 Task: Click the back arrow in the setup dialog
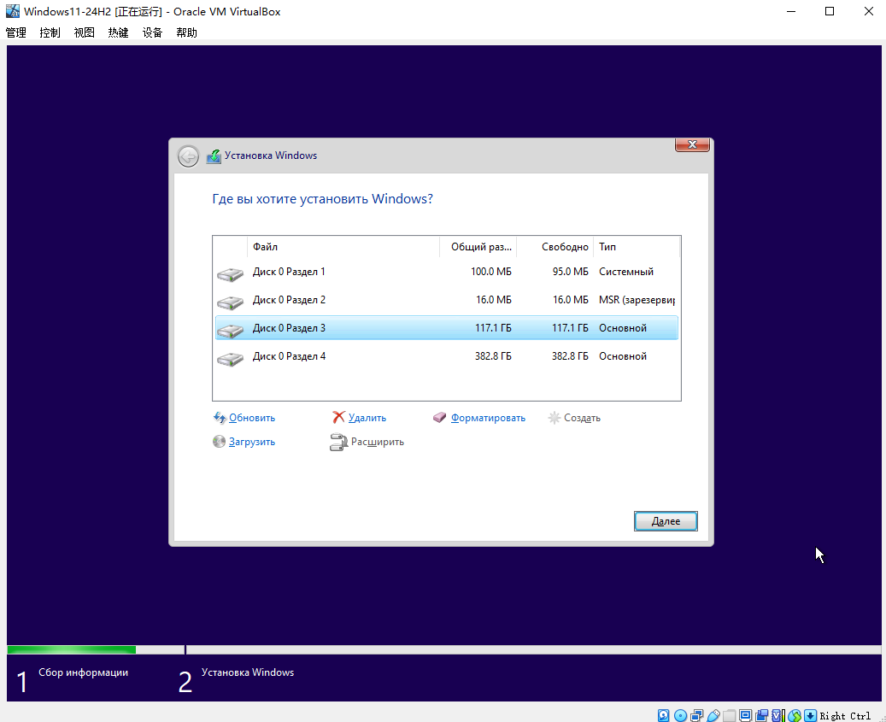click(188, 156)
